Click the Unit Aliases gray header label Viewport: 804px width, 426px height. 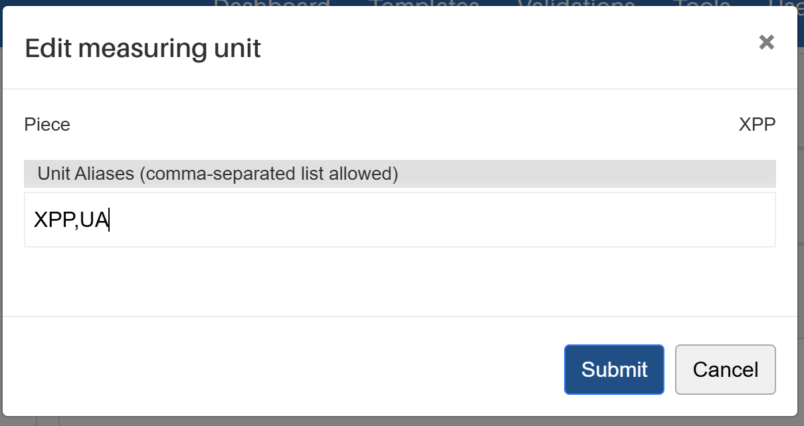(217, 174)
